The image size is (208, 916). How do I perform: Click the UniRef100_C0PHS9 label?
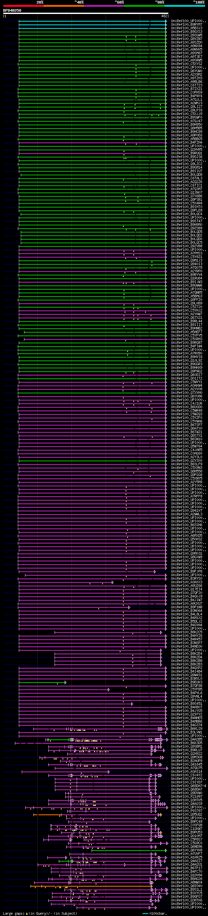187,93
